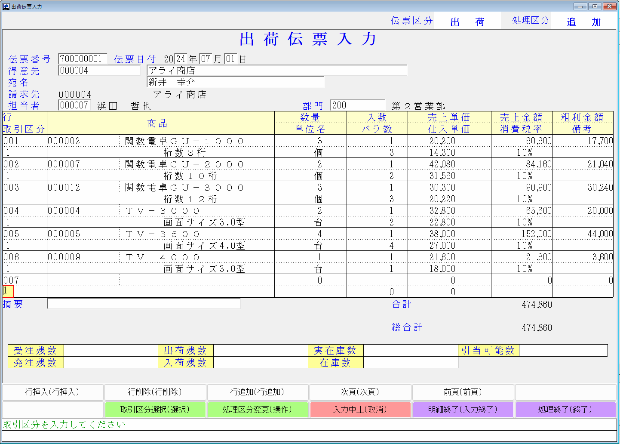This screenshot has width=620, height=444.
Task: Click the 引当可能数 value field
Action: coord(563,351)
